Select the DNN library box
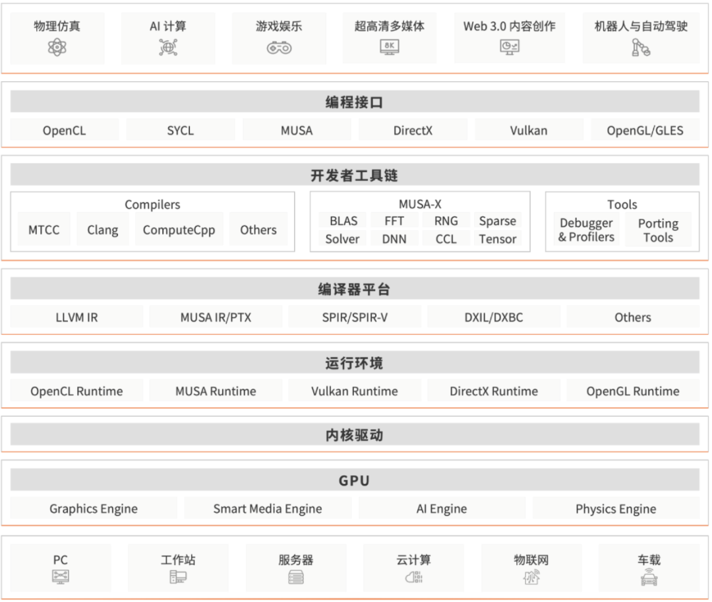 (x=394, y=238)
